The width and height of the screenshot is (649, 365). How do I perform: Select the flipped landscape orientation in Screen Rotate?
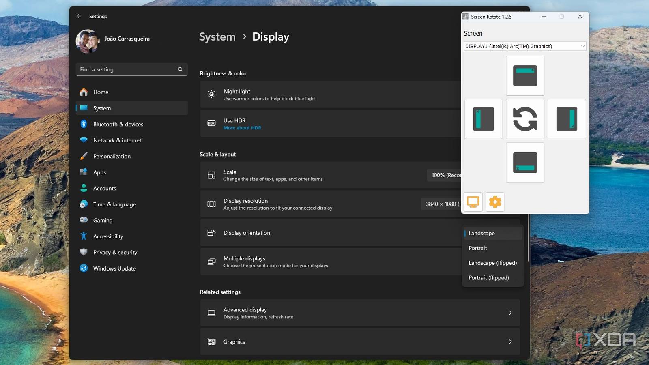pyautogui.click(x=525, y=162)
